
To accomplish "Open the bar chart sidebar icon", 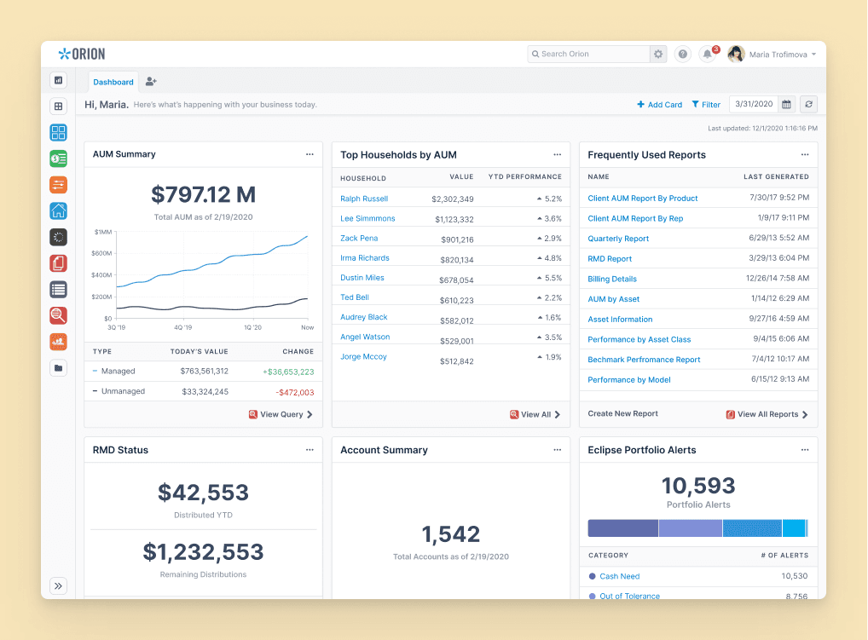I will 58,80.
